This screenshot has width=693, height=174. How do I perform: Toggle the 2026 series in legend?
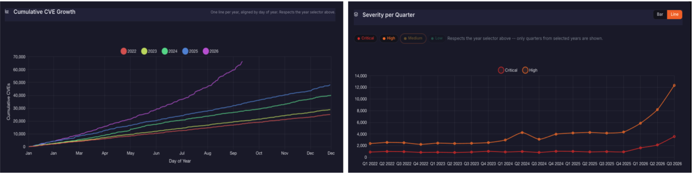pyautogui.click(x=211, y=51)
